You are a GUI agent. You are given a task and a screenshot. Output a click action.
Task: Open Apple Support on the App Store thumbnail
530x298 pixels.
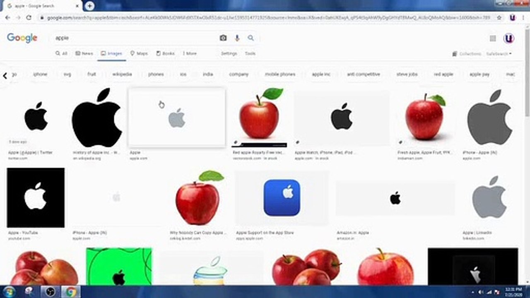[282, 198]
